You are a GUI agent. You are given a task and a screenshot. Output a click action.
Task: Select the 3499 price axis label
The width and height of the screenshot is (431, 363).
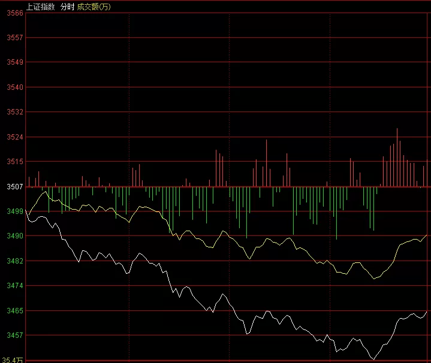coord(15,211)
